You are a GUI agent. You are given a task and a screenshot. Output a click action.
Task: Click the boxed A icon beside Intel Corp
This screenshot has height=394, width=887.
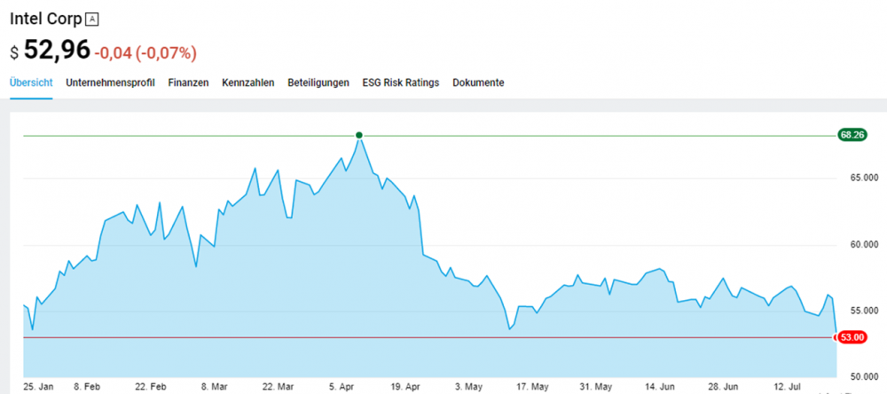coord(91,19)
